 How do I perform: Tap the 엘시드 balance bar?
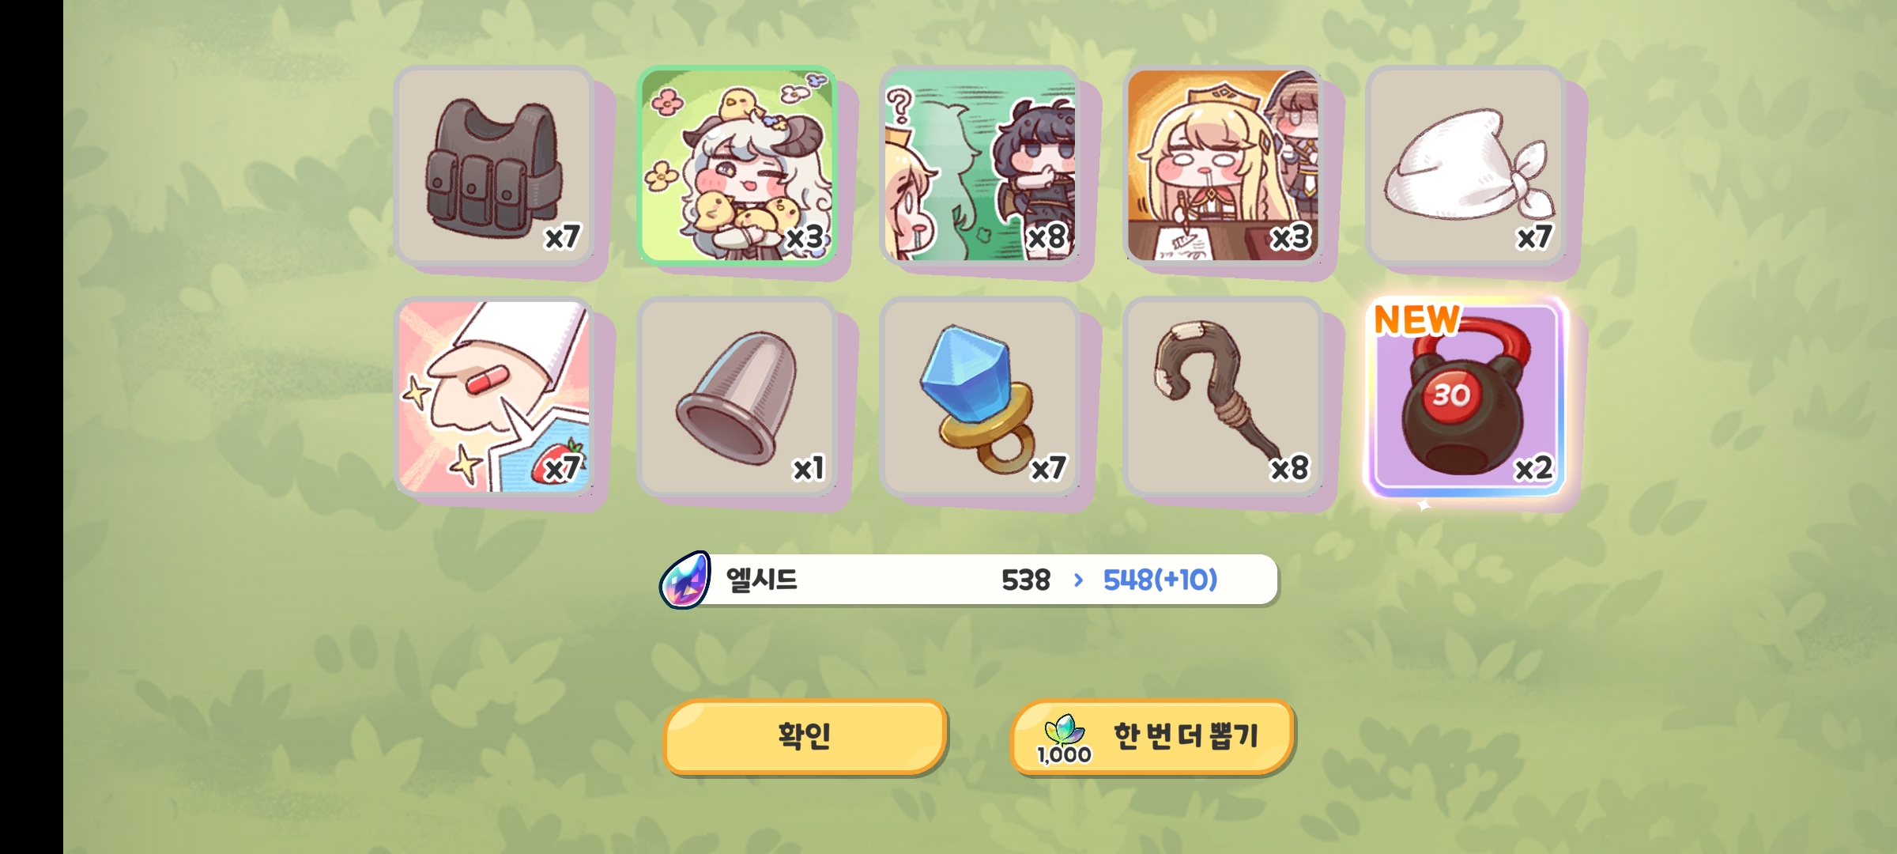tap(969, 580)
